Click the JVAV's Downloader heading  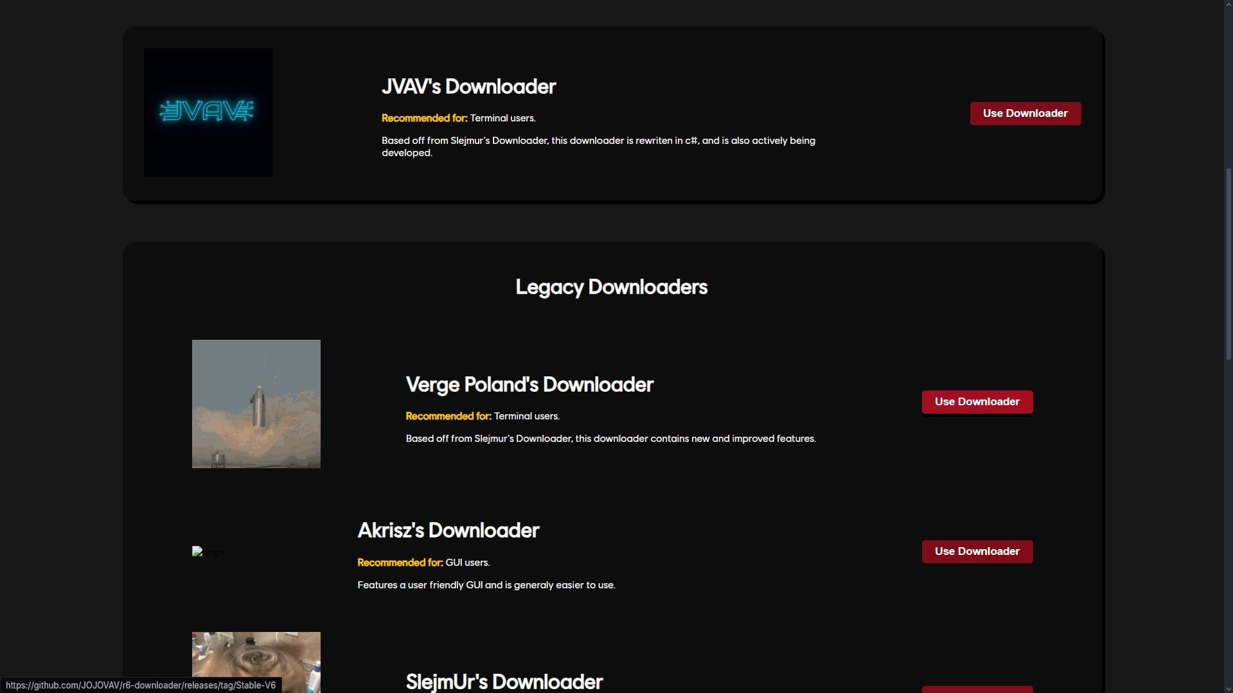point(468,87)
